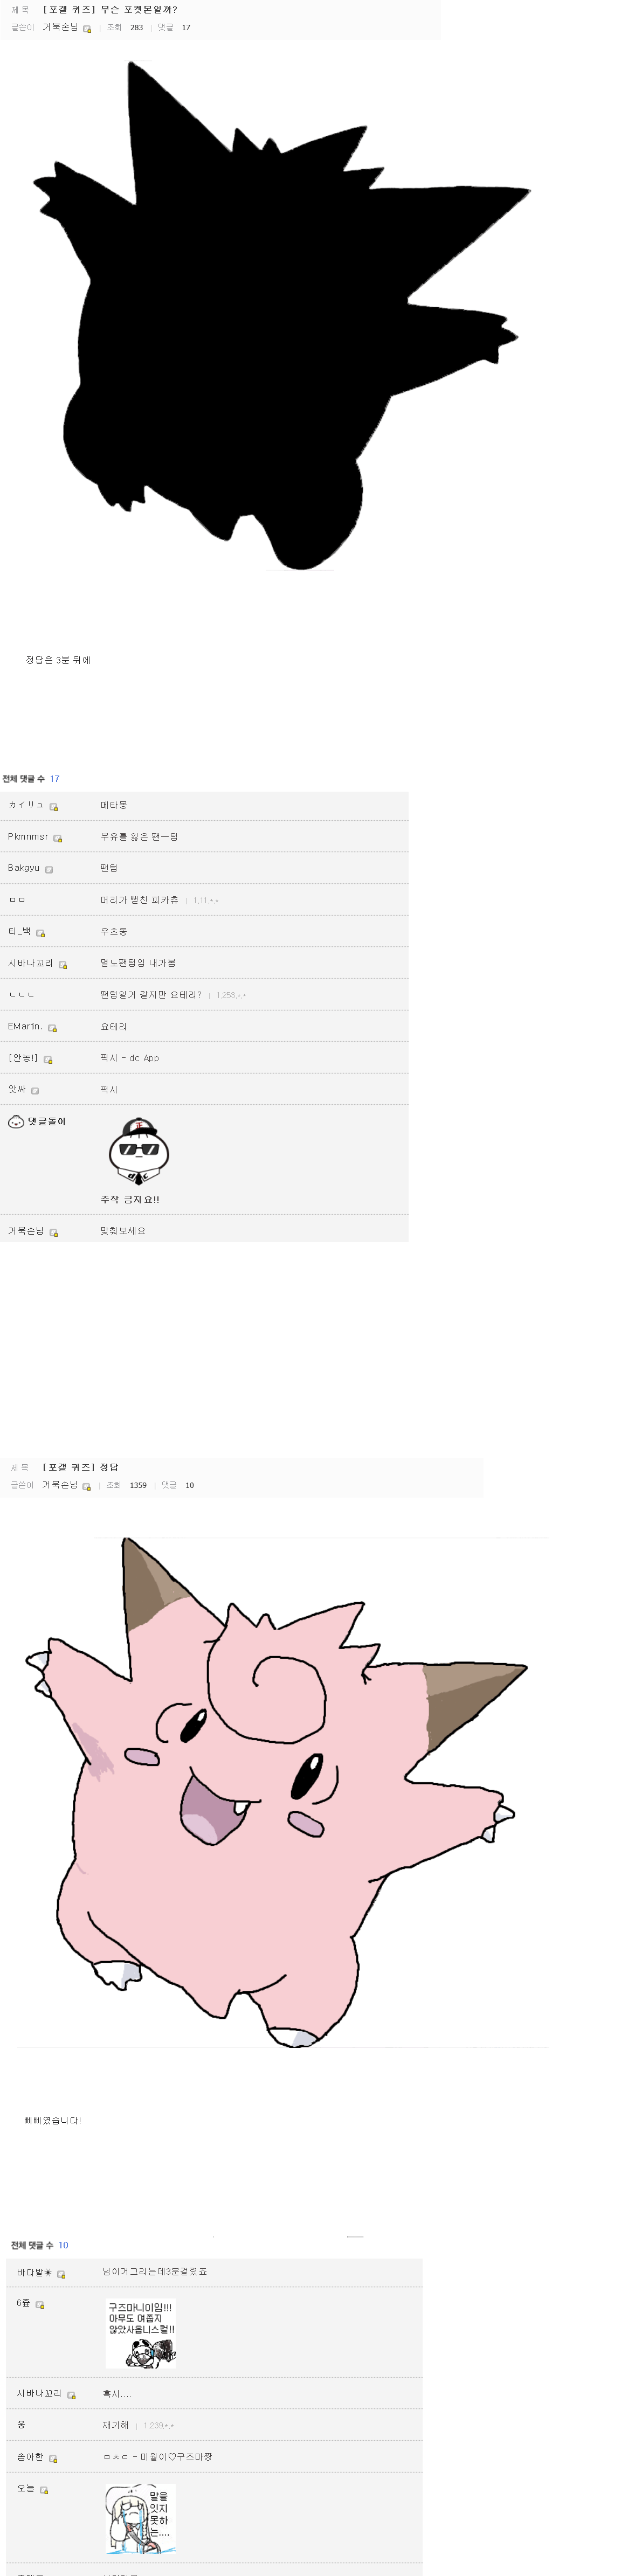This screenshot has width=621, height=2576.
Task: Select the post title 무슨 포켓몬일까?
Action: pyautogui.click(x=139, y=10)
